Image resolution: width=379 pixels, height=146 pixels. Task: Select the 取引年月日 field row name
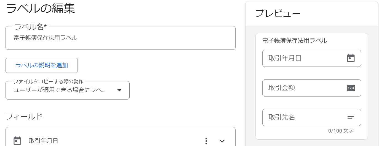[x=44, y=141]
